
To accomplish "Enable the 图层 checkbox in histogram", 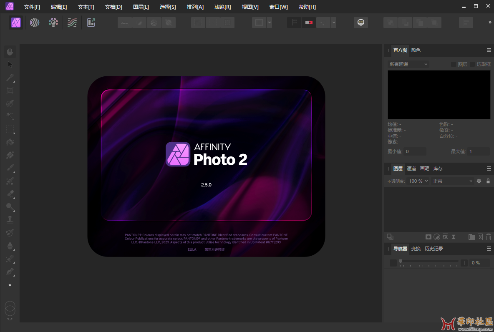I will pyautogui.click(x=454, y=64).
